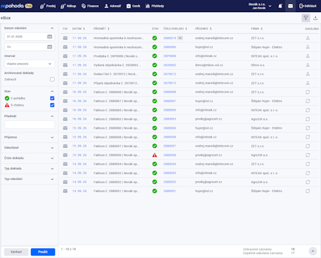Click resend icon for Faktura 2680068 row

tap(308, 92)
